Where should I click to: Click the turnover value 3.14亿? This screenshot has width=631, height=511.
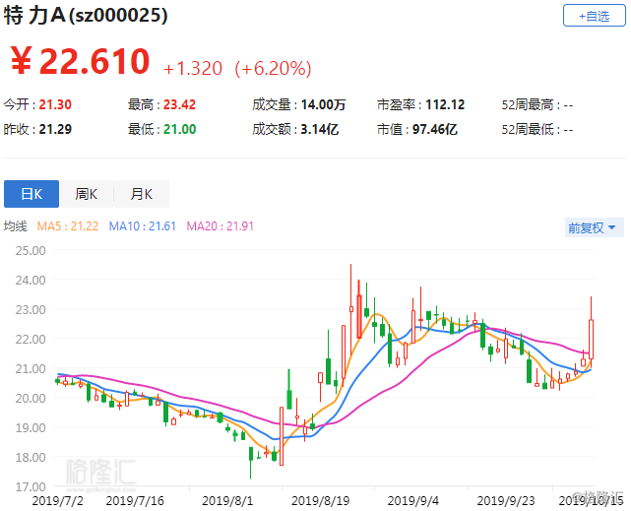click(320, 129)
